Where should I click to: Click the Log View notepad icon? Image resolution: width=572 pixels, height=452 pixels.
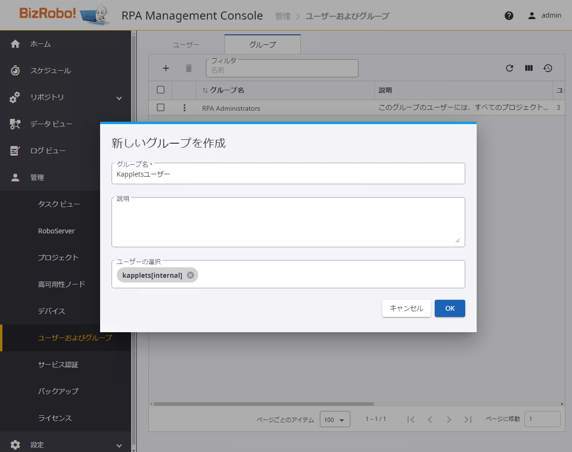pos(15,151)
